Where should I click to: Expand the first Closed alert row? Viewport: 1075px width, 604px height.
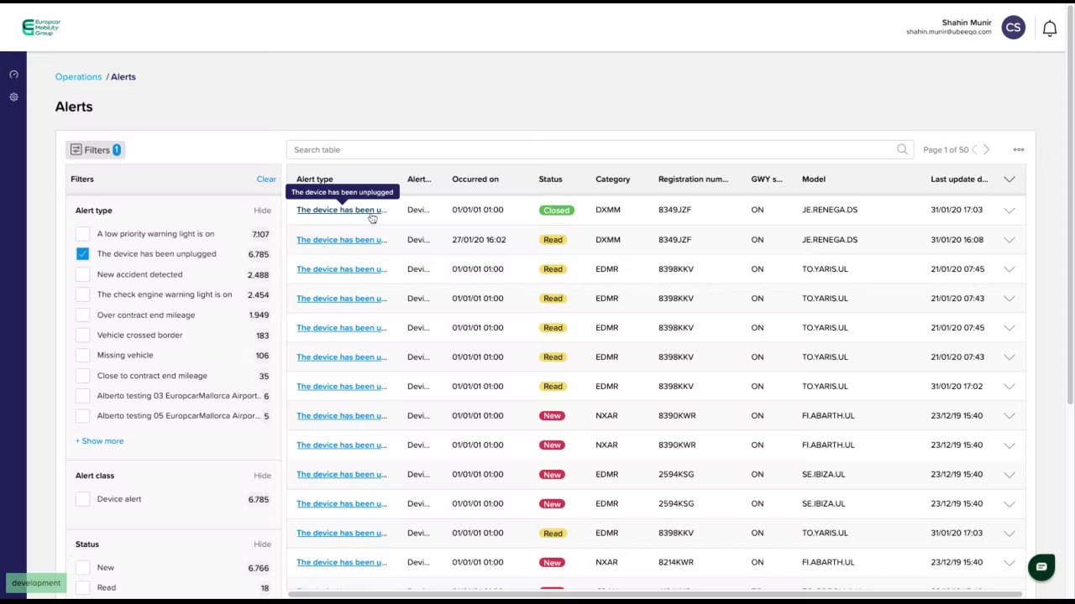tap(1009, 211)
